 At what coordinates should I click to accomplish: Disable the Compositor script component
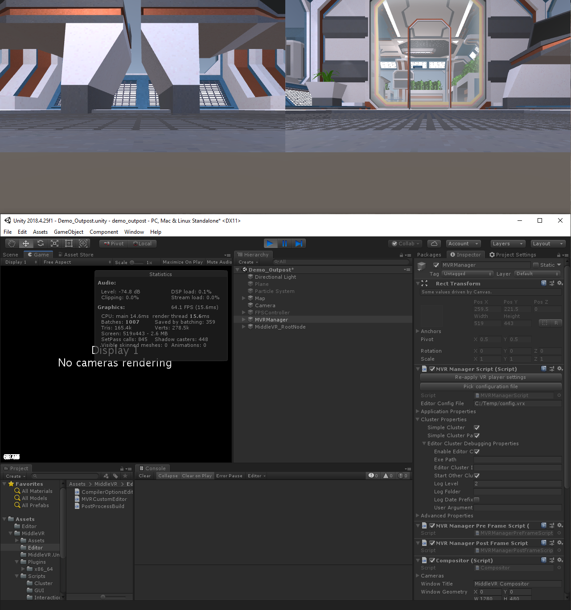[x=432, y=560]
